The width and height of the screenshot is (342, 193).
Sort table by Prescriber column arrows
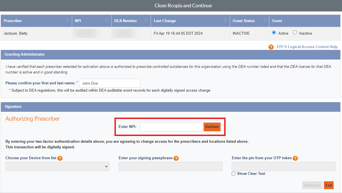[67, 21]
